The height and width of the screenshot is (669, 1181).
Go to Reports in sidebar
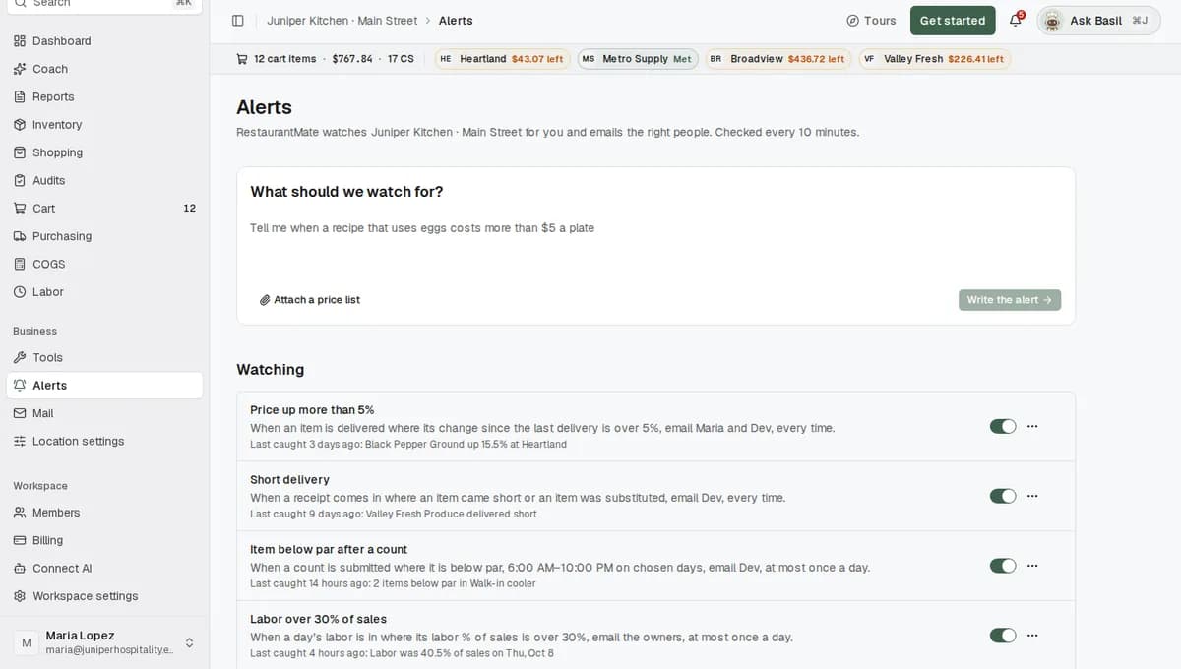click(104, 96)
